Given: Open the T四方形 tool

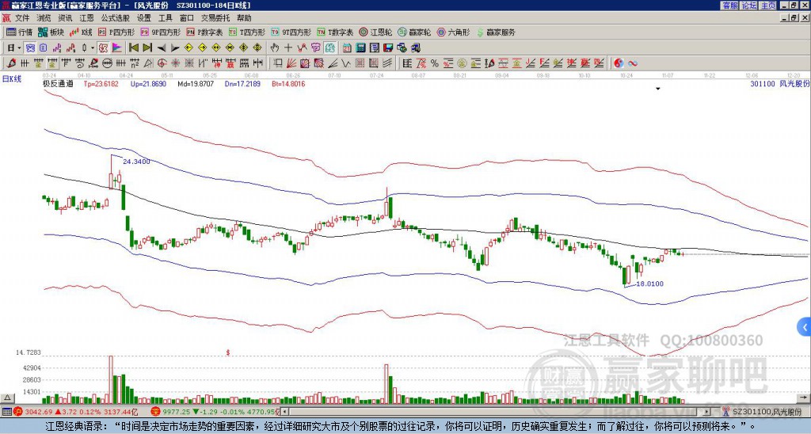Looking at the screenshot, I should tap(247, 32).
